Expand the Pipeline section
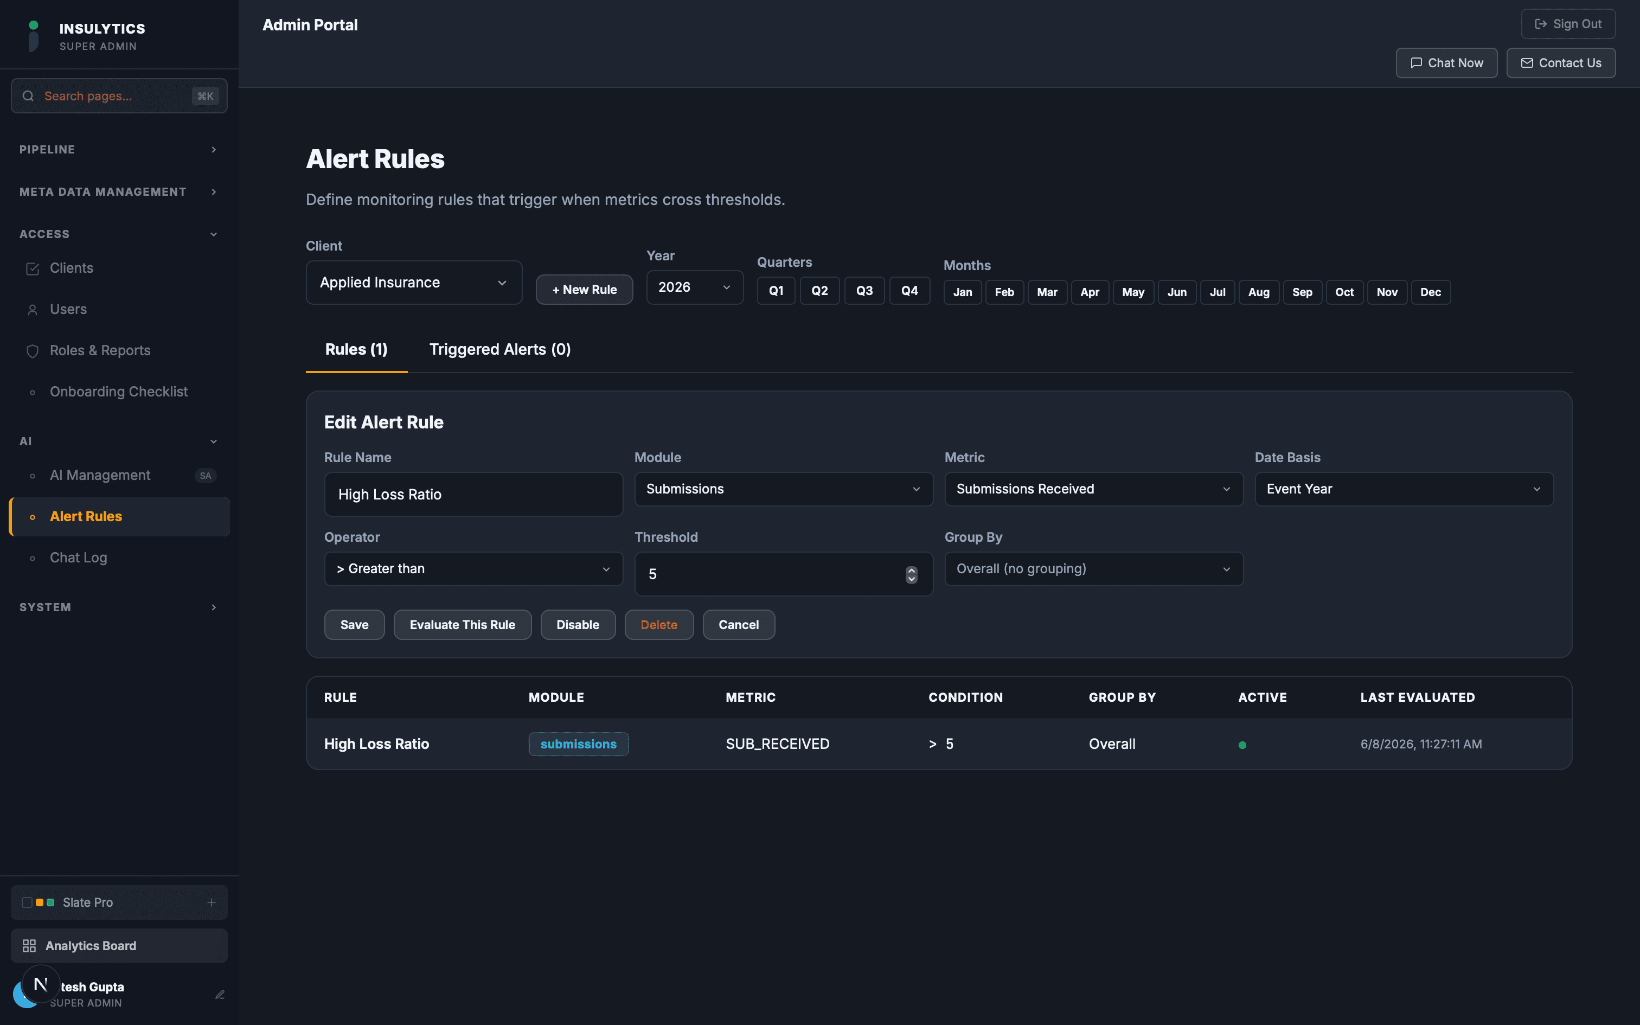1640x1025 pixels. (x=119, y=149)
